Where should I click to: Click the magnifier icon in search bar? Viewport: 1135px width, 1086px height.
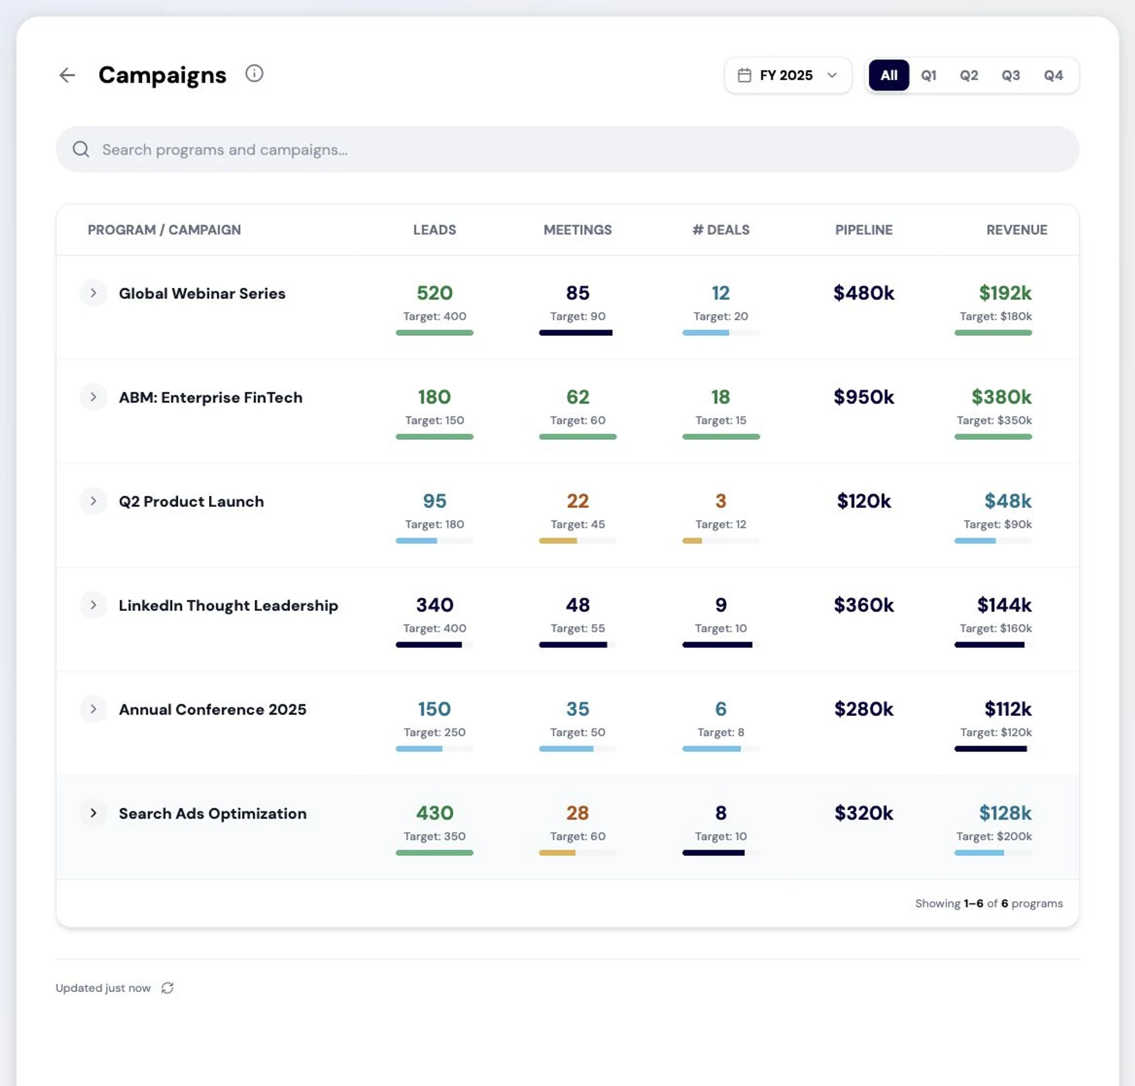(81, 149)
